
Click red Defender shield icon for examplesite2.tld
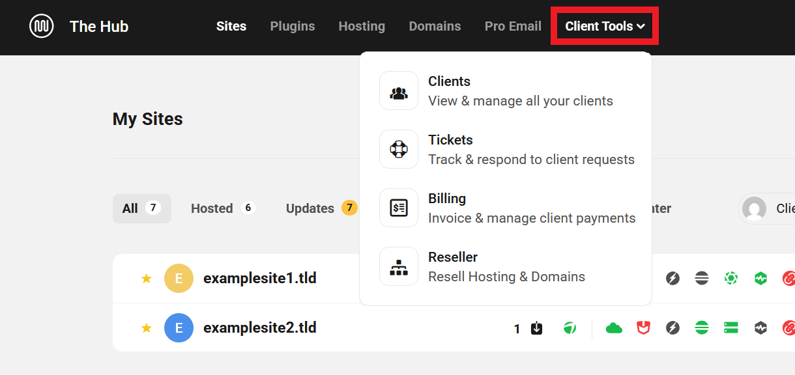click(x=643, y=328)
